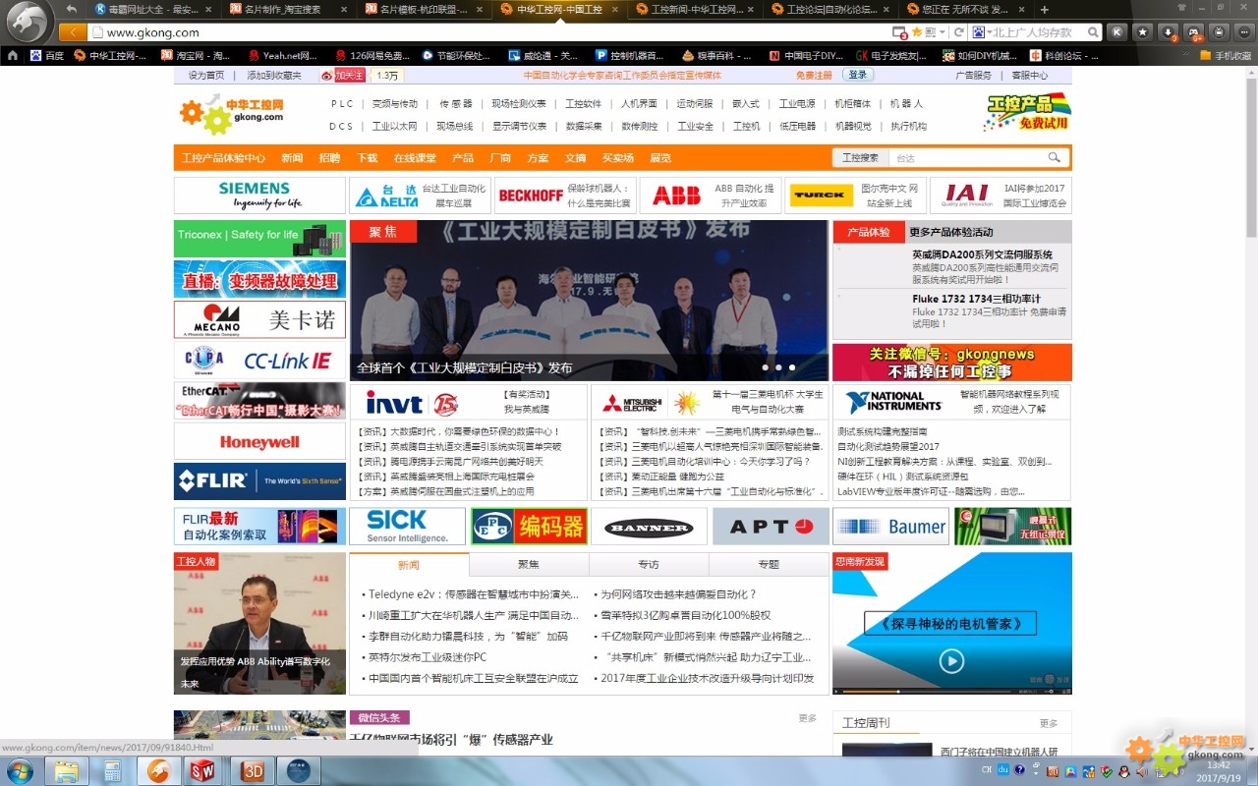The width and height of the screenshot is (1258, 786).
Task: Open the TV video toolbar button
Action: pos(1219,32)
